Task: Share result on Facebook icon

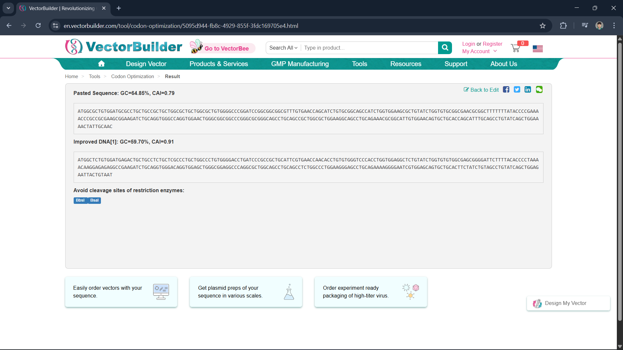Action: click(x=506, y=90)
